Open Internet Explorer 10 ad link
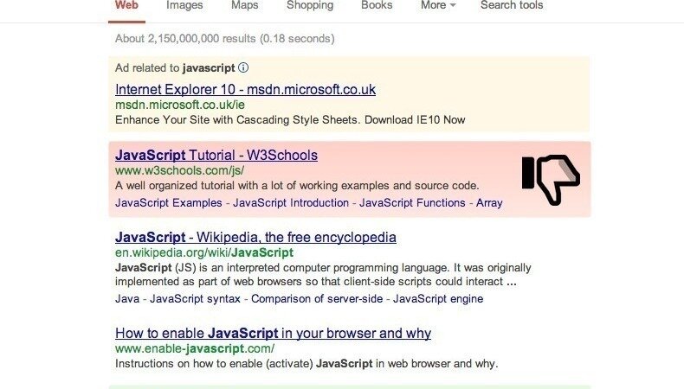The width and height of the screenshot is (684, 389). pos(245,90)
